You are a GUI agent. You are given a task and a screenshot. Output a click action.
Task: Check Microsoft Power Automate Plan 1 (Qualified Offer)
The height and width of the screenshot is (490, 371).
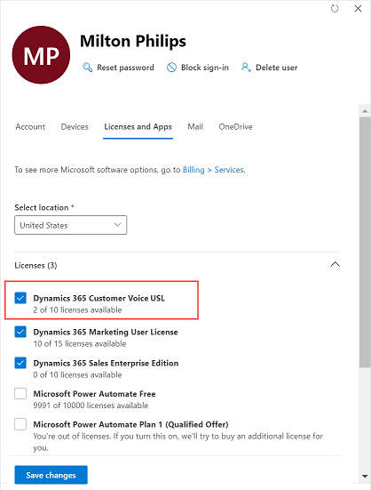(x=20, y=424)
